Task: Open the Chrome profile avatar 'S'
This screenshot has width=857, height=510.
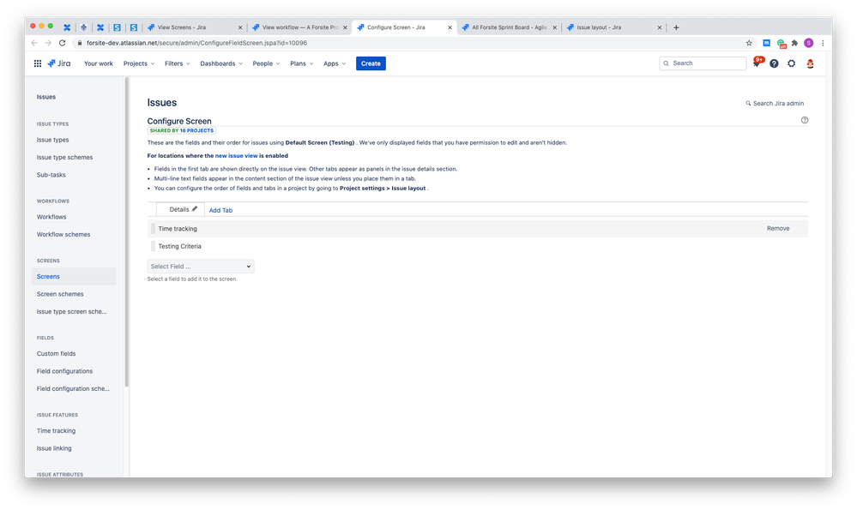Action: click(808, 43)
